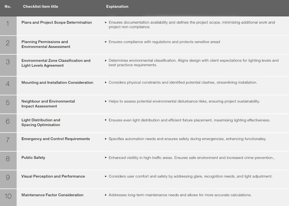Screen dimensions: 289x206
Task: Select row number 1 cell
Action: pyautogui.click(x=8, y=24)
